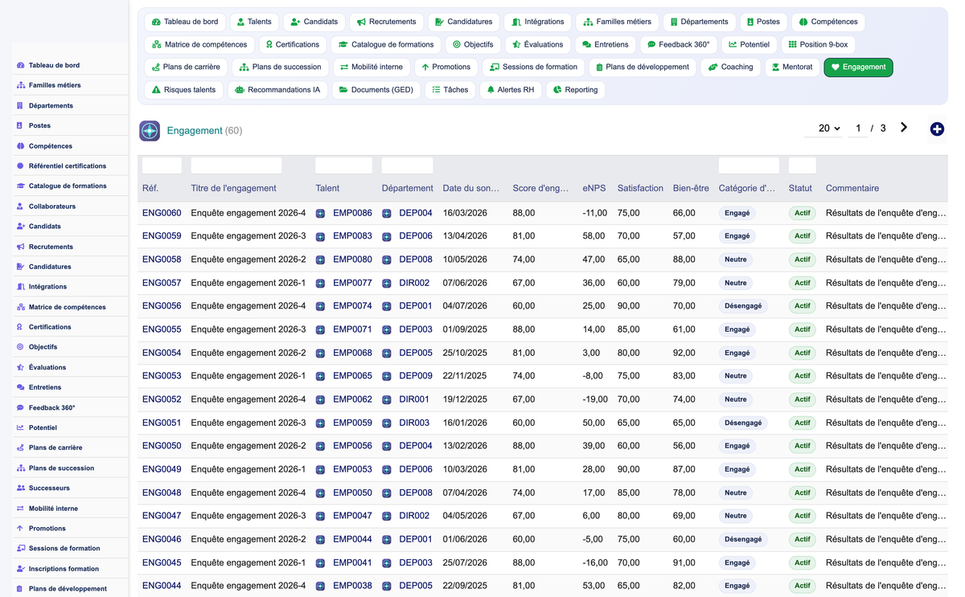This screenshot has height=597, width=965.
Task: Click the add new engagement plus icon
Action: coord(937,129)
